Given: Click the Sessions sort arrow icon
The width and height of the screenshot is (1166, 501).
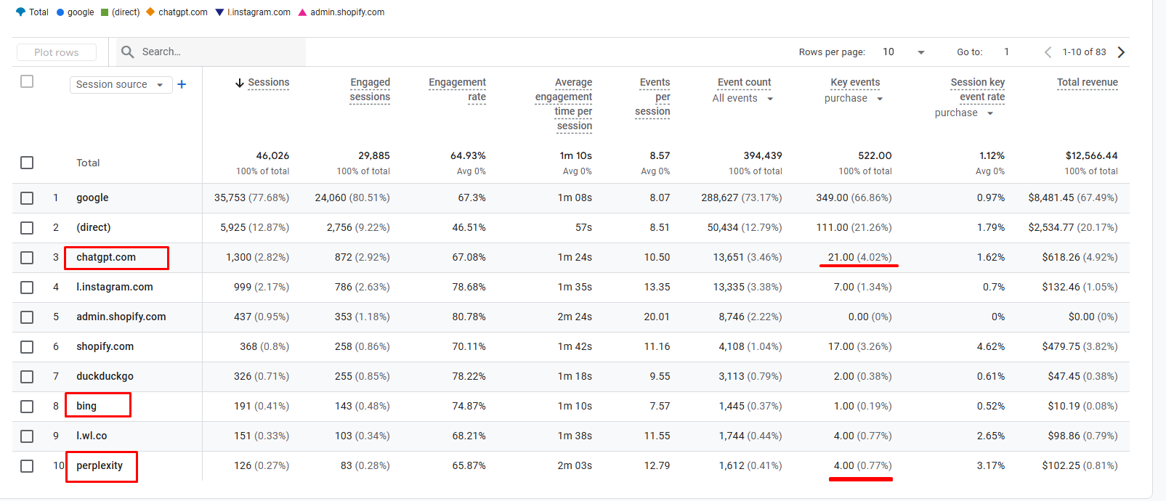Looking at the screenshot, I should coord(240,83).
